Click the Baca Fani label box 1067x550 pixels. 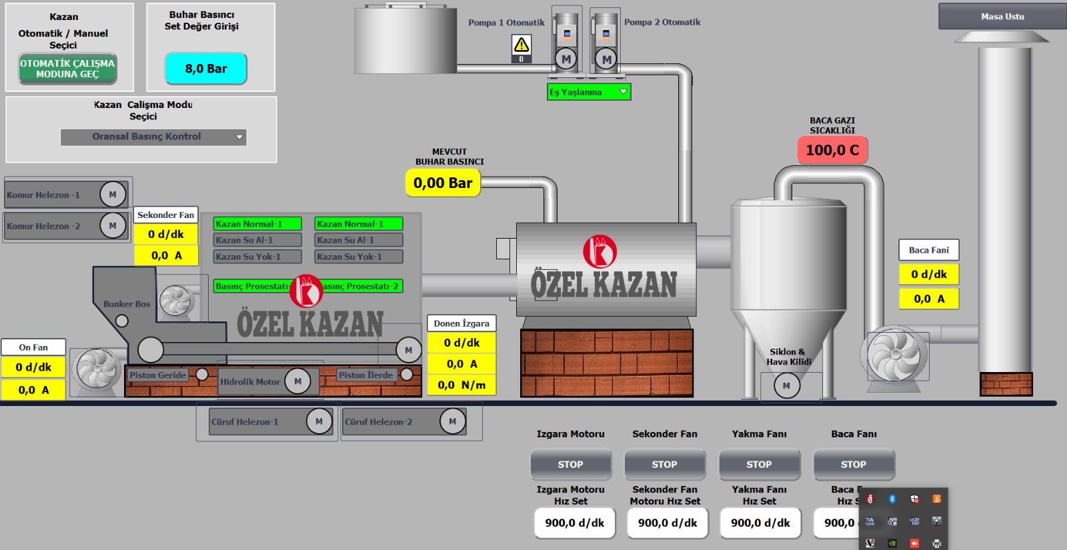pos(929,250)
